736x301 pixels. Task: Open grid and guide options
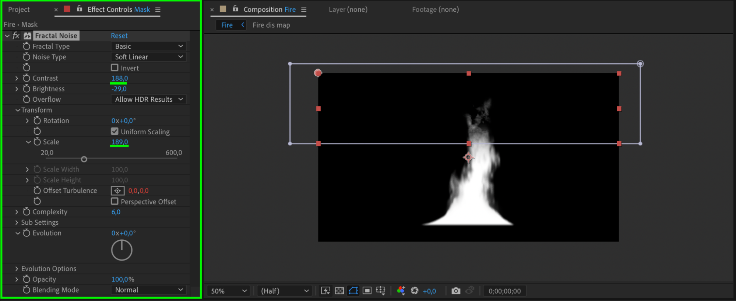click(381, 291)
